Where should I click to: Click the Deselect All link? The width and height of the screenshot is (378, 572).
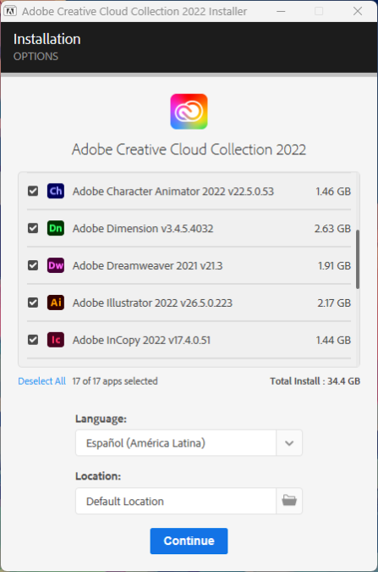42,381
